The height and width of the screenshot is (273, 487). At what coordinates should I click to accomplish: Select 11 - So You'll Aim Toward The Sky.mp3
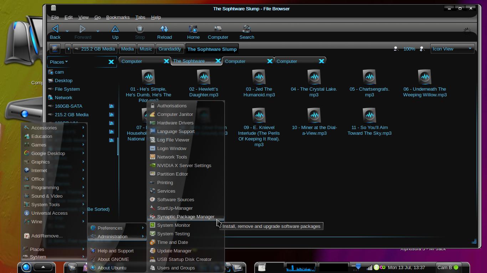[369, 122]
